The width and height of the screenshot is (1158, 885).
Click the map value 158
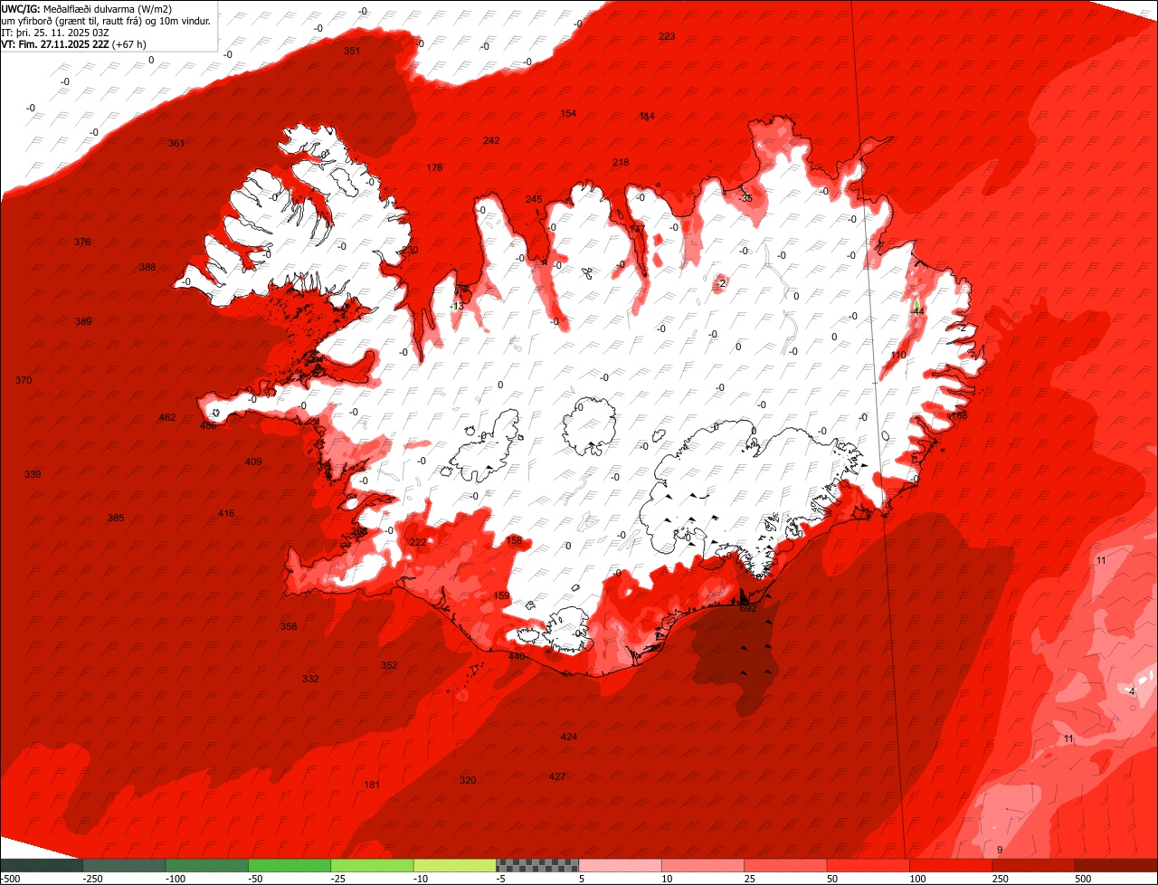pyautogui.click(x=515, y=540)
